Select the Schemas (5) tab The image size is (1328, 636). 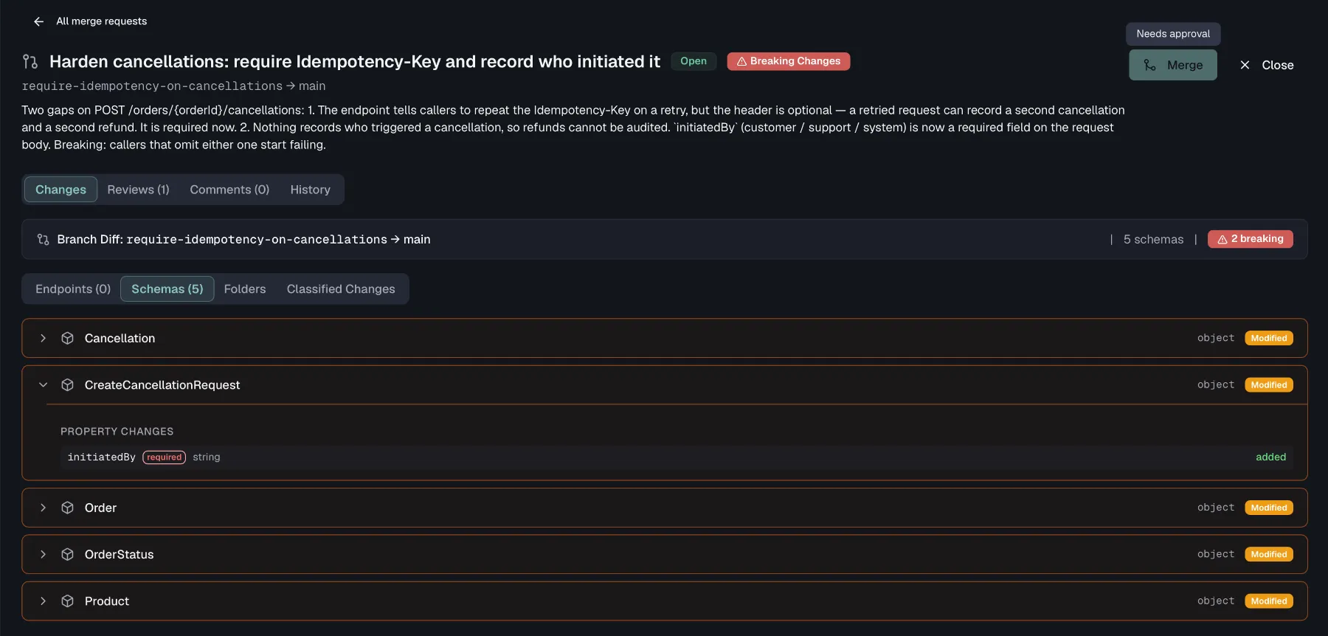click(x=167, y=289)
